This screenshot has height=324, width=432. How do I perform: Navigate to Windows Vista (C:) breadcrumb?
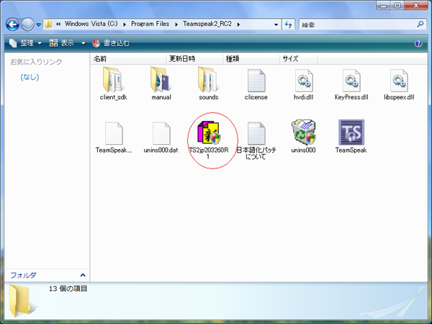tap(91, 24)
